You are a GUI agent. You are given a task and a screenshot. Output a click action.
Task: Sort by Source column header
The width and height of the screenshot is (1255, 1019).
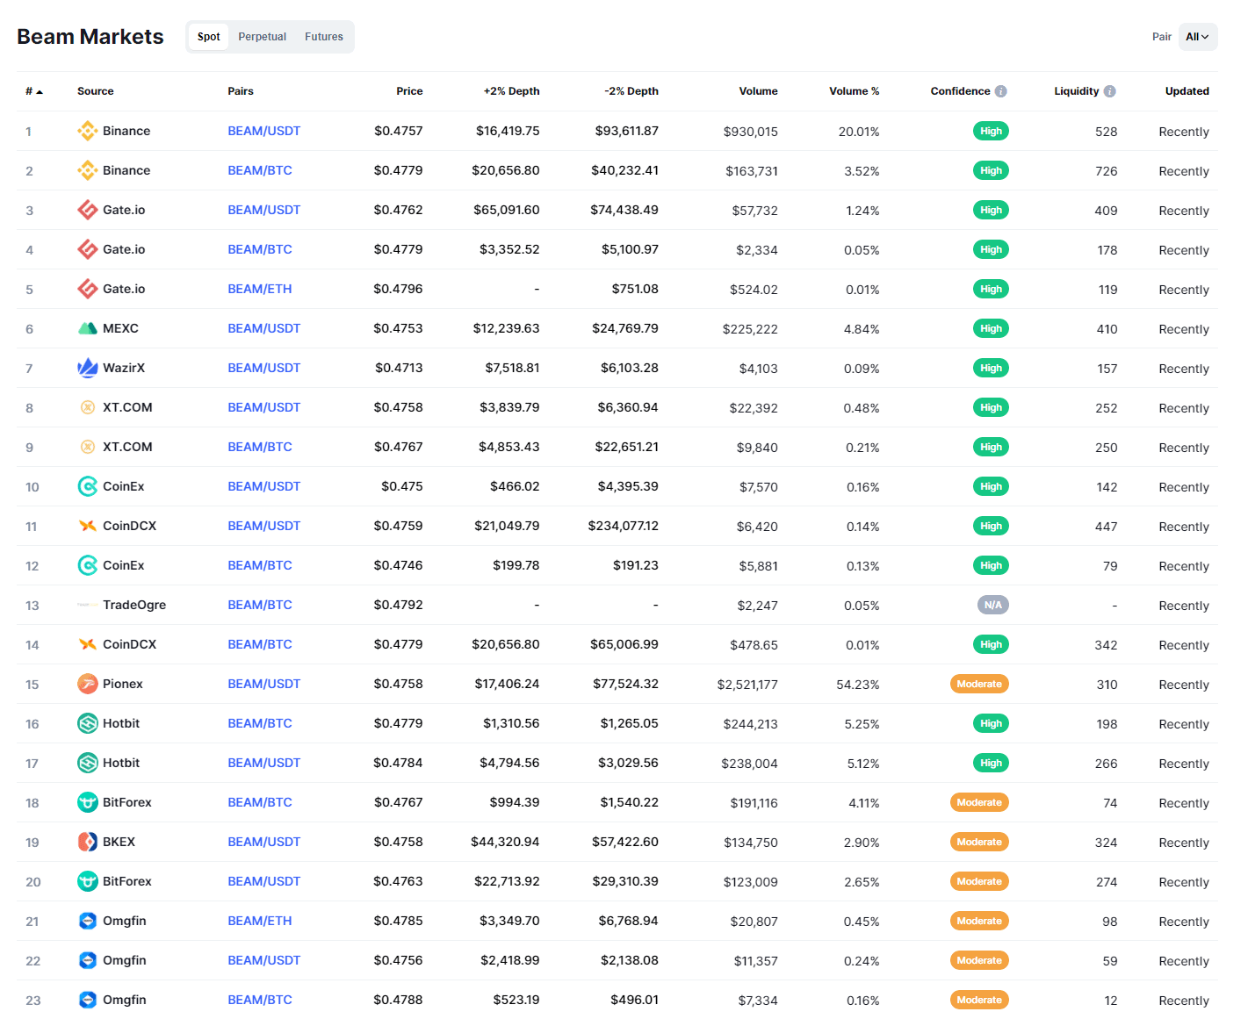tap(96, 91)
